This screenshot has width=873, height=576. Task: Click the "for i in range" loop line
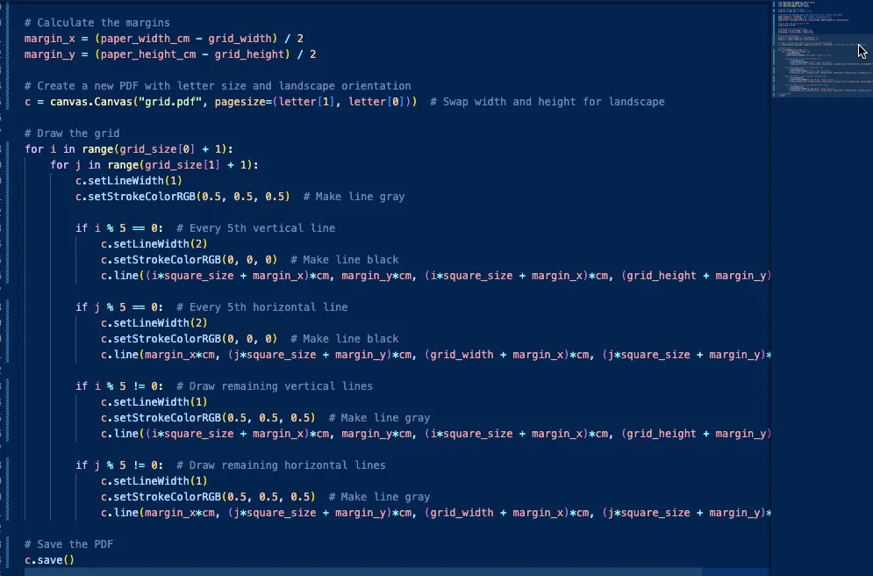tap(129, 148)
